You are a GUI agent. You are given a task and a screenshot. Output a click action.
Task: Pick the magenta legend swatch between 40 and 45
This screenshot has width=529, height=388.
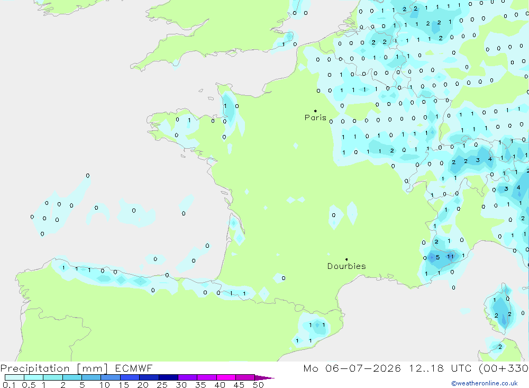pyautogui.click(x=226, y=377)
